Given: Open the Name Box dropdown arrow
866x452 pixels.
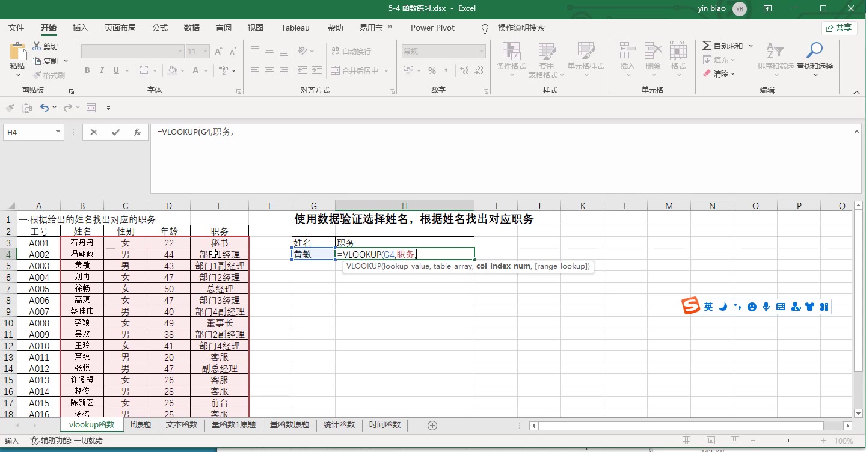Looking at the screenshot, I should [x=57, y=132].
